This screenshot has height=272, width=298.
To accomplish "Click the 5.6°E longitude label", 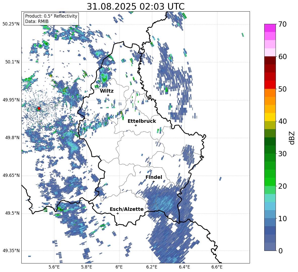I will click(54, 267).
